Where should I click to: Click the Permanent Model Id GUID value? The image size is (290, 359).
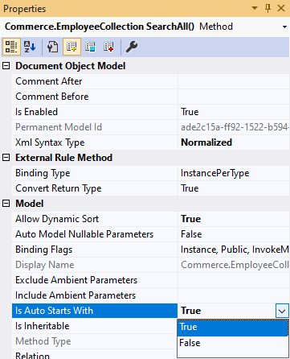[x=234, y=127]
